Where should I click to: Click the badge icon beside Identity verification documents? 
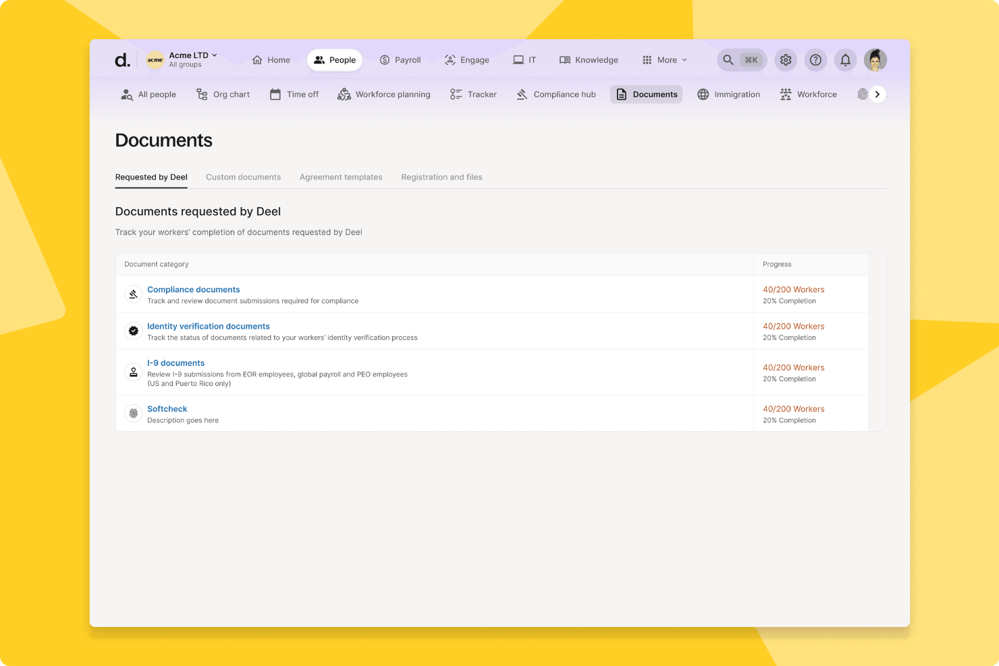point(133,331)
